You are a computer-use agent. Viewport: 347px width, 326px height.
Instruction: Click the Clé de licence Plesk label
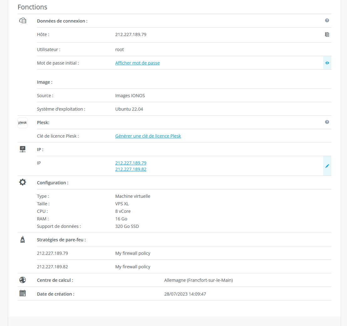[58, 136]
